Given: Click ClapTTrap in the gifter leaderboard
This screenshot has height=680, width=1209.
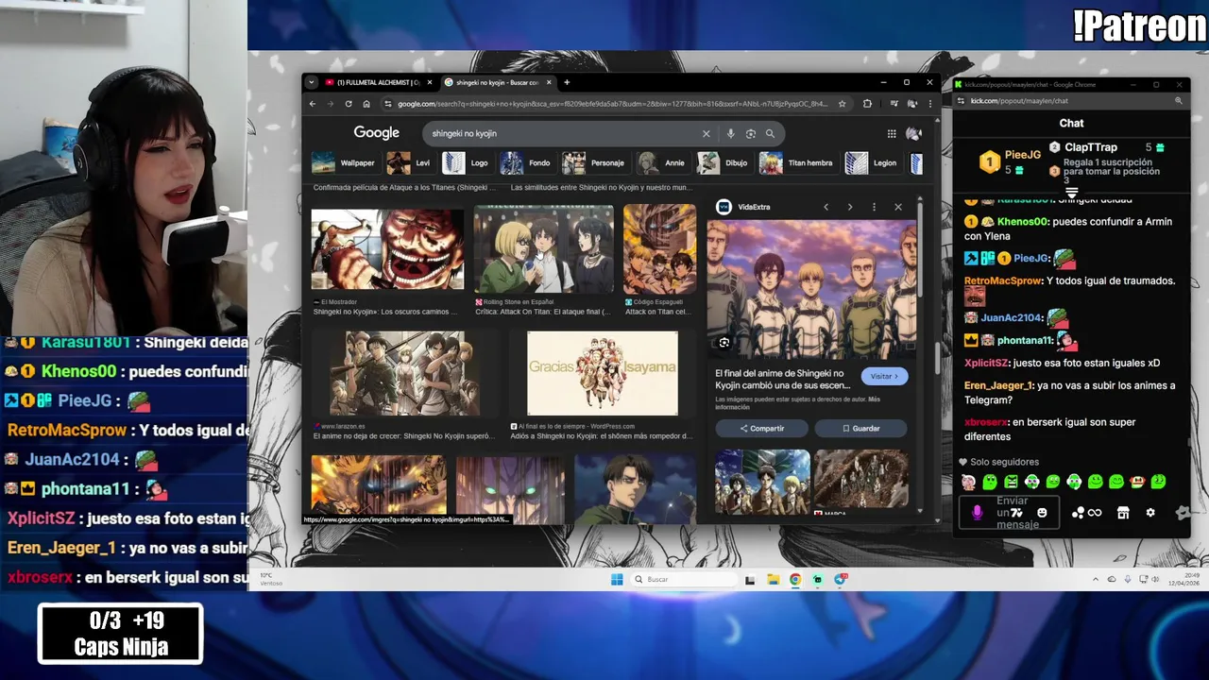Looking at the screenshot, I should [1091, 147].
